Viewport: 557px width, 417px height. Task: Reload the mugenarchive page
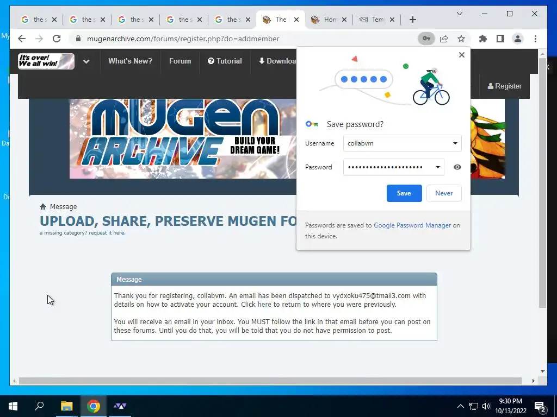pos(57,39)
